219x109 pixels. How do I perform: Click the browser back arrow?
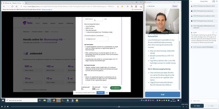pyautogui.click(x=4, y=6)
